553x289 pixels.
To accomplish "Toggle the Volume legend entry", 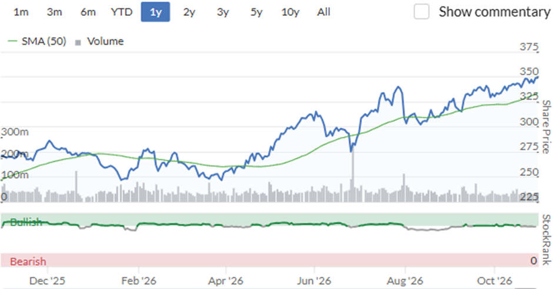I will [99, 41].
